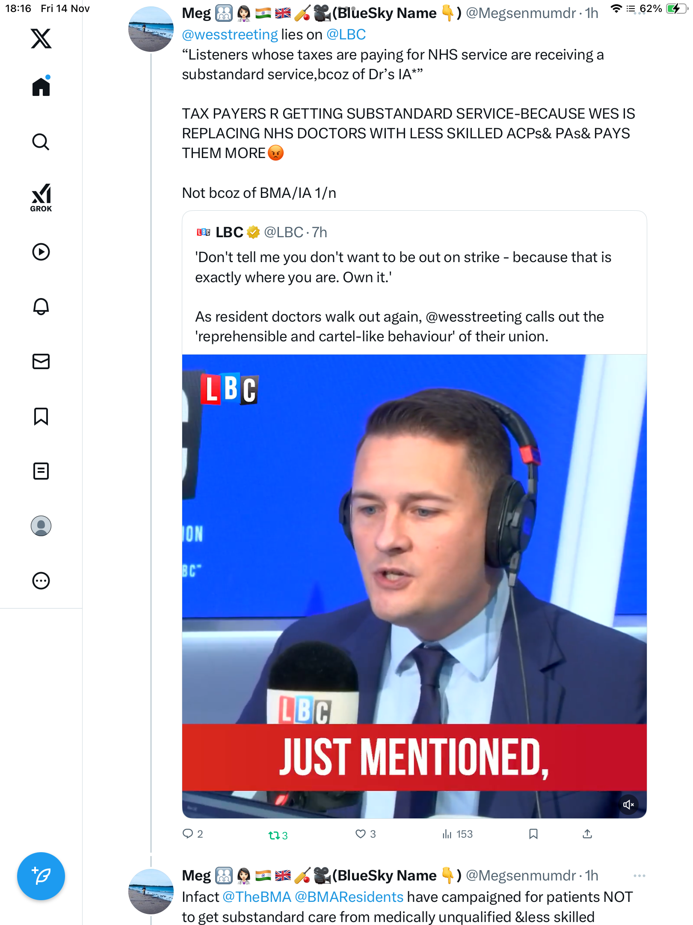Bookmark the tweet quoting LBC
The height and width of the screenshot is (925, 693).
click(533, 834)
